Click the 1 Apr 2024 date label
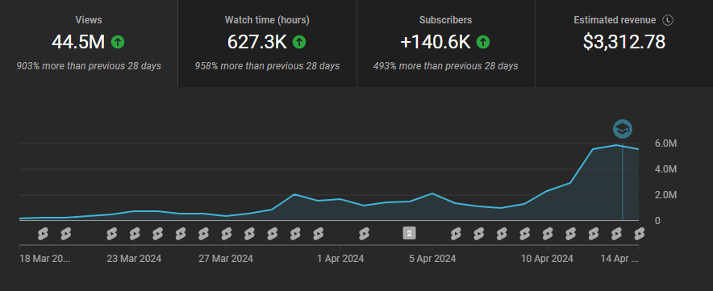713x291 pixels. (340, 259)
